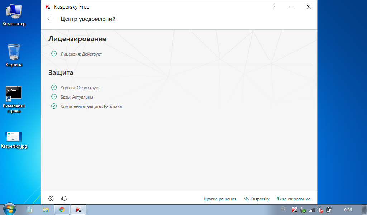Click the Kaspersky logo in title bar
The width and height of the screenshot is (367, 215).
[48, 7]
